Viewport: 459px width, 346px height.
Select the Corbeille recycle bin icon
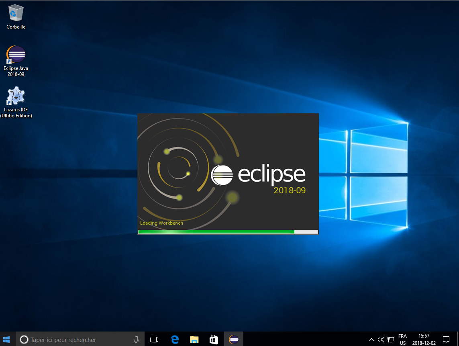point(16,17)
